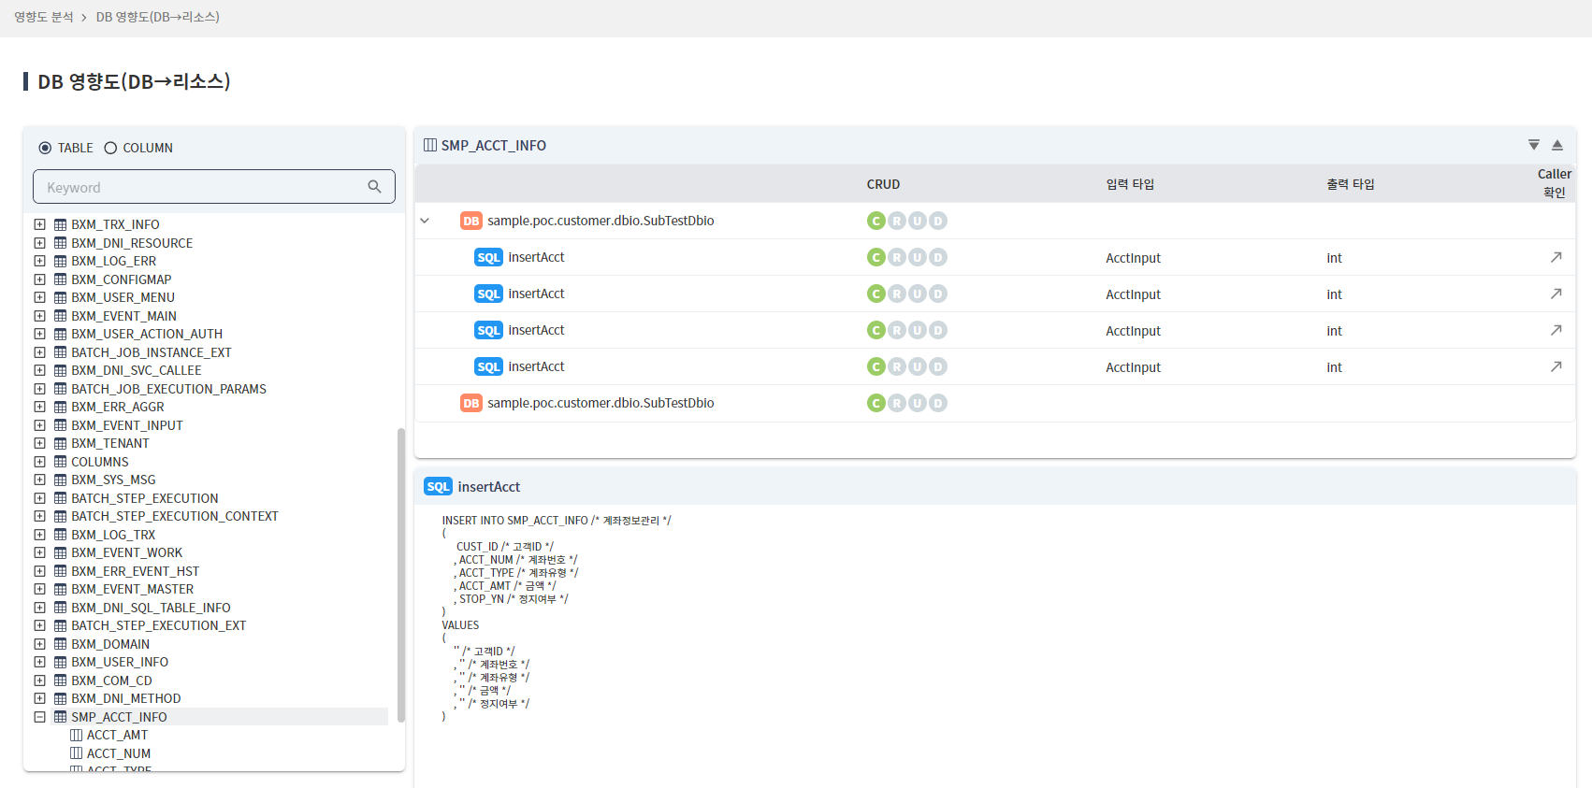Expand the BXM_LOG_ERR tree node
Viewport: 1592px width, 788px height.
coord(39,261)
